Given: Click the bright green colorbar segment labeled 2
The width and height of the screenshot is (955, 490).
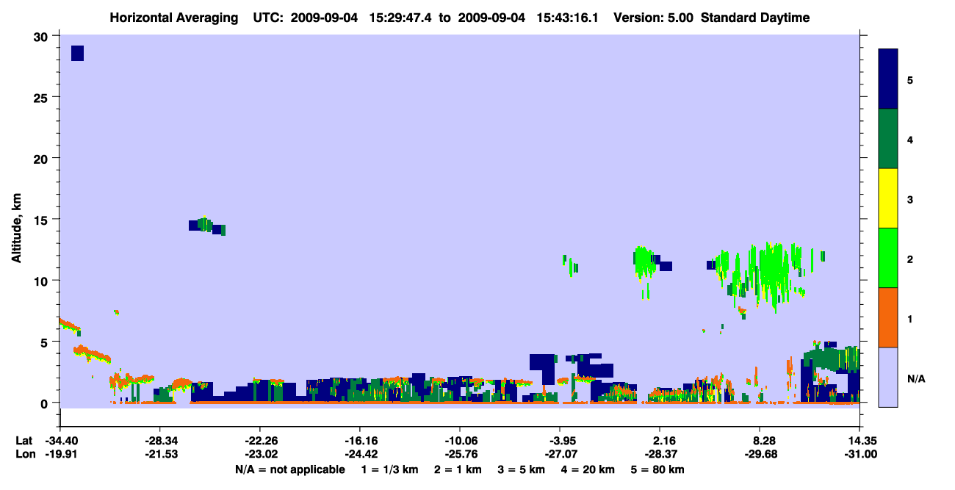Looking at the screenshot, I should (x=888, y=258).
